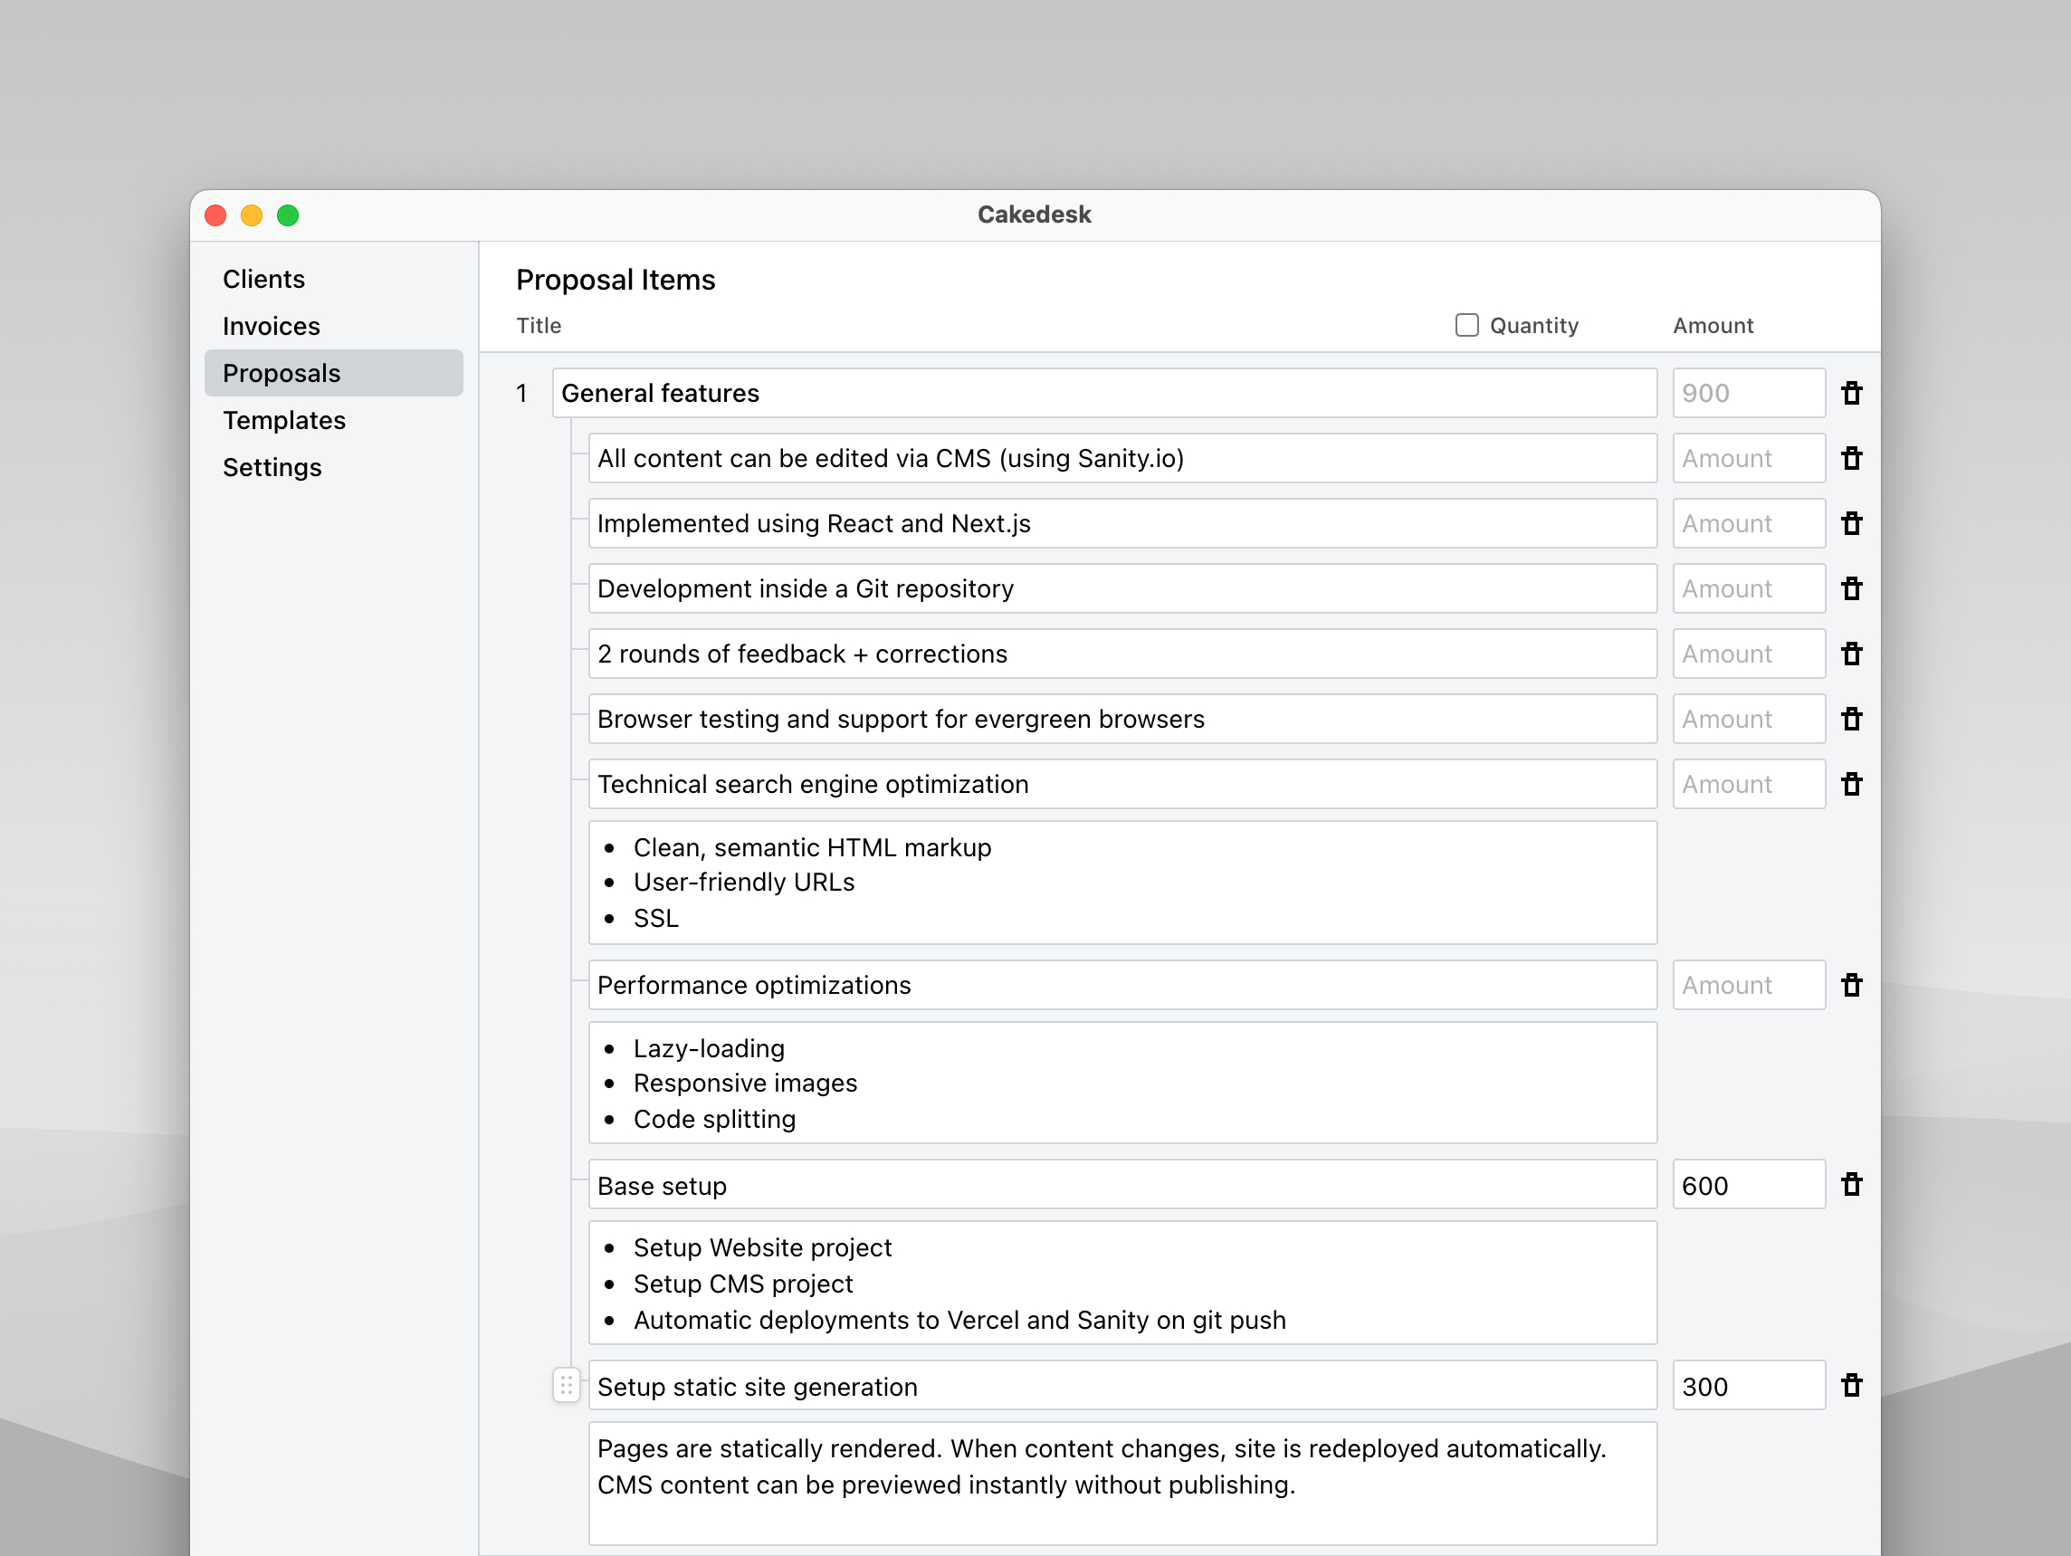Select Clients in the sidebar
This screenshot has width=2071, height=1556.
click(x=263, y=278)
